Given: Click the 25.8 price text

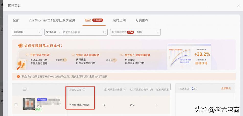Looking at the screenshot, I should (x=39, y=106).
